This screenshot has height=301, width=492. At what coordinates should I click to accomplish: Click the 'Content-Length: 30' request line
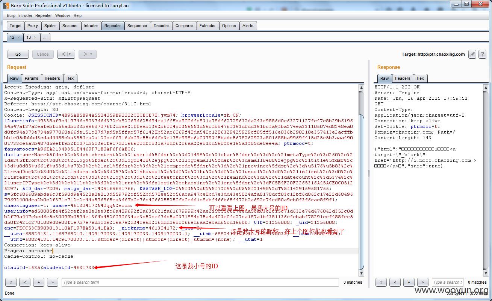coord(31,109)
